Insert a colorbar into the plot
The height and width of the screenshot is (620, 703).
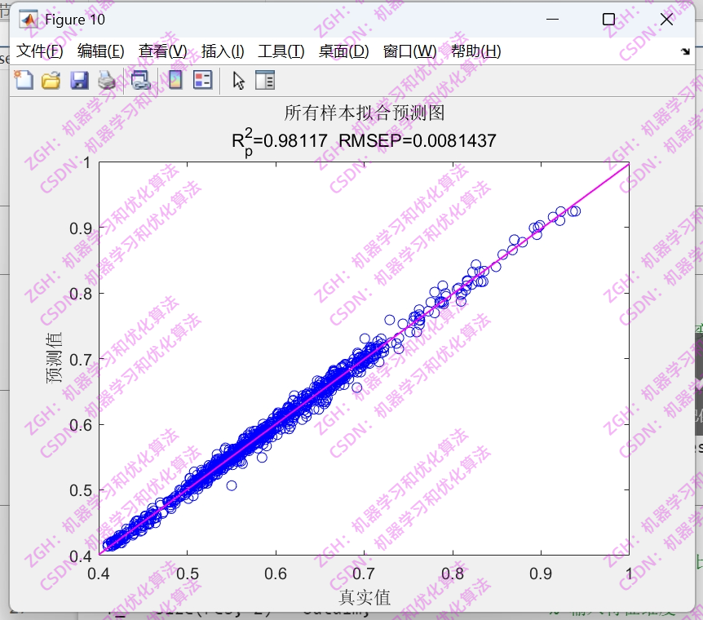coord(174,79)
